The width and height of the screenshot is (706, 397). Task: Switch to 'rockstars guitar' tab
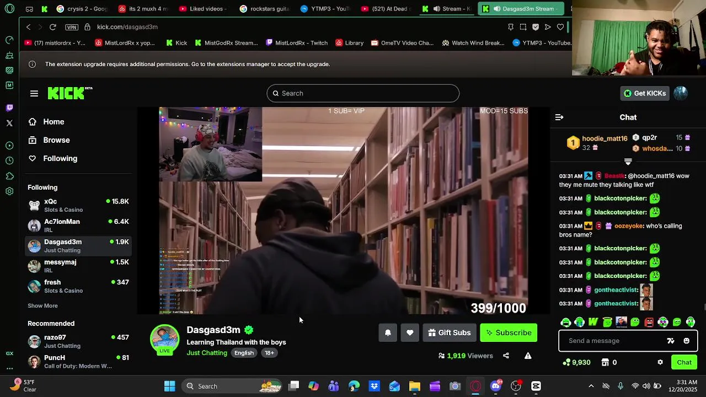click(x=264, y=9)
